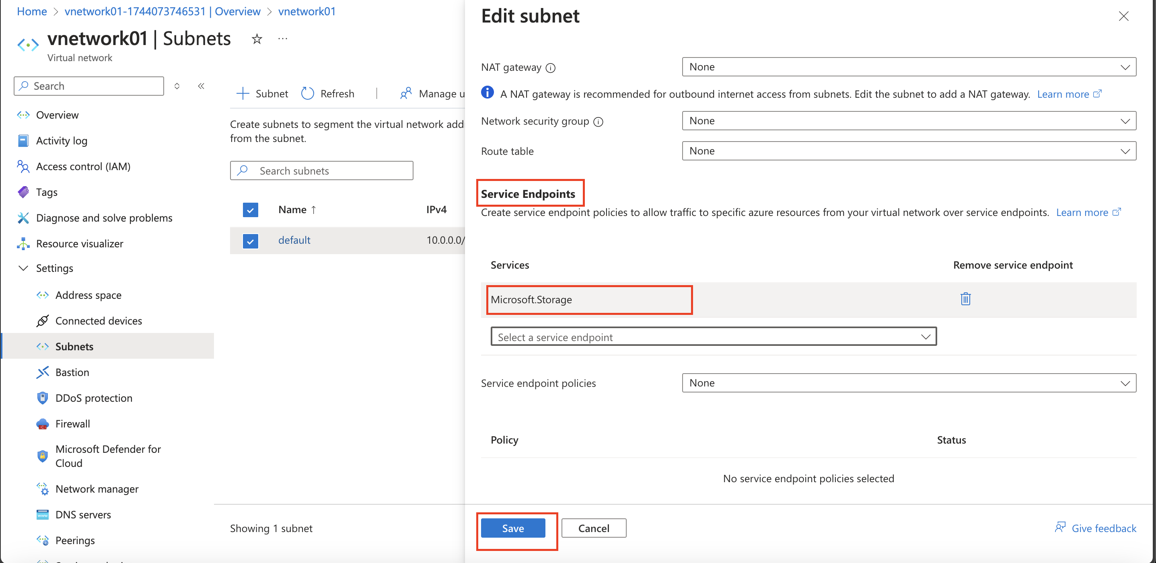
Task: Open Address space settings item
Action: point(88,295)
